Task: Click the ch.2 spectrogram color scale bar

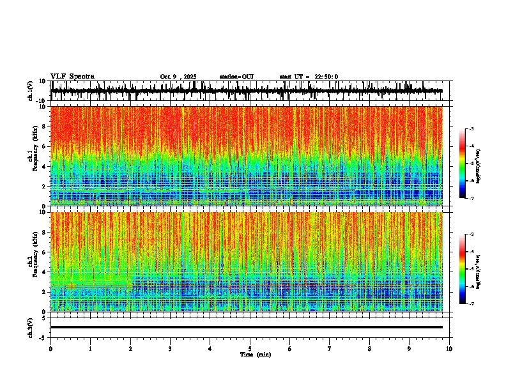Action: click(463, 269)
